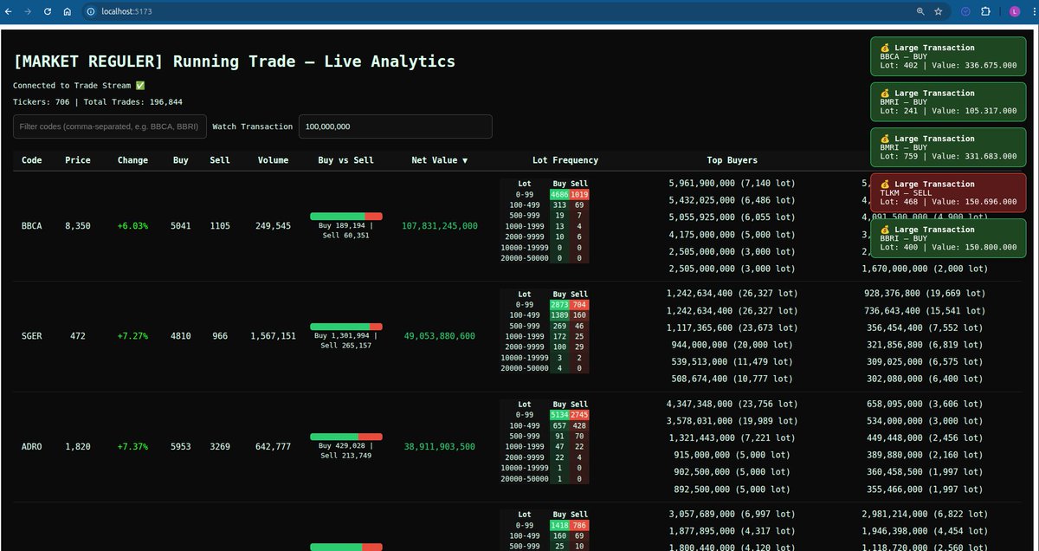Viewport: 1039px width, 551px height.
Task: Sort by the Buy column header
Action: tap(181, 160)
